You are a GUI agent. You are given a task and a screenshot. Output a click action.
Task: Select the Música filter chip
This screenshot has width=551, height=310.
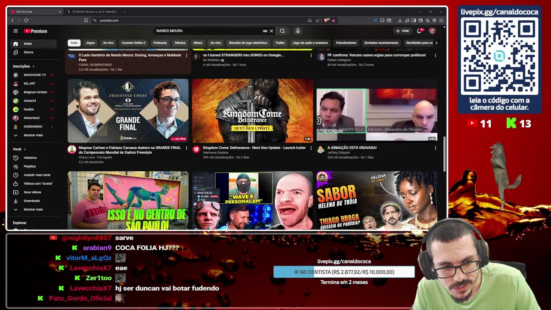180,43
